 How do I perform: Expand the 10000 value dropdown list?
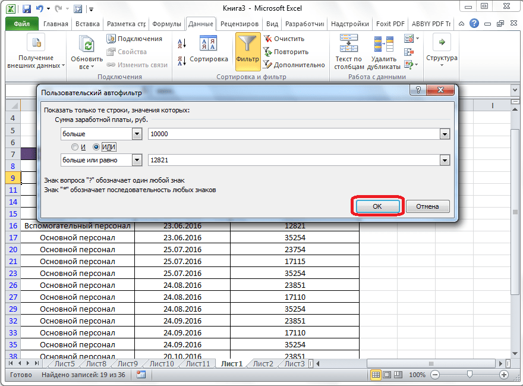click(x=444, y=134)
